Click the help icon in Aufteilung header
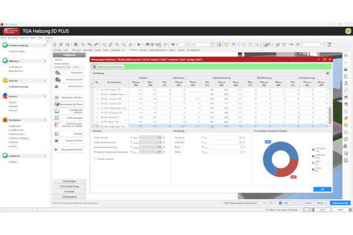Viewport: 353px width, 235px height. (327, 73)
